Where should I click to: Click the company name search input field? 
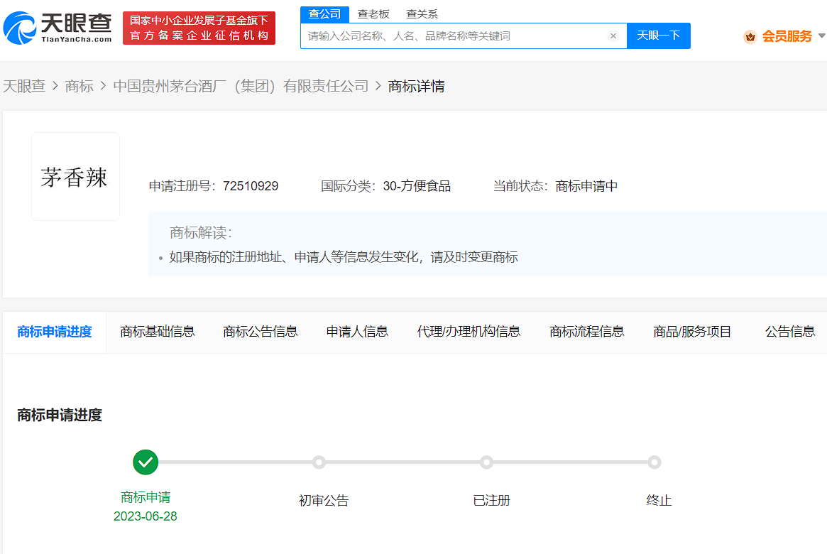tap(454, 36)
